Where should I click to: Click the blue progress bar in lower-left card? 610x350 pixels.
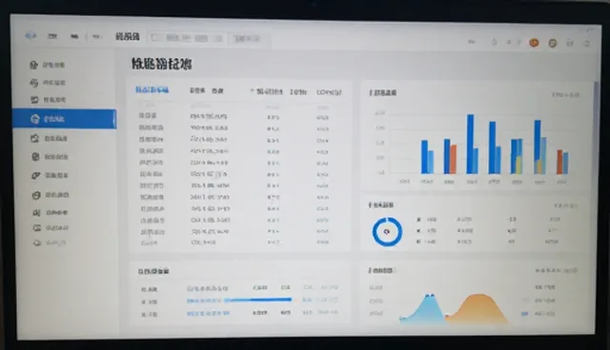coord(258,300)
